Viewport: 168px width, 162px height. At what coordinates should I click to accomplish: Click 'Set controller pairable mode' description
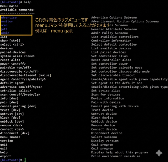[117, 68]
